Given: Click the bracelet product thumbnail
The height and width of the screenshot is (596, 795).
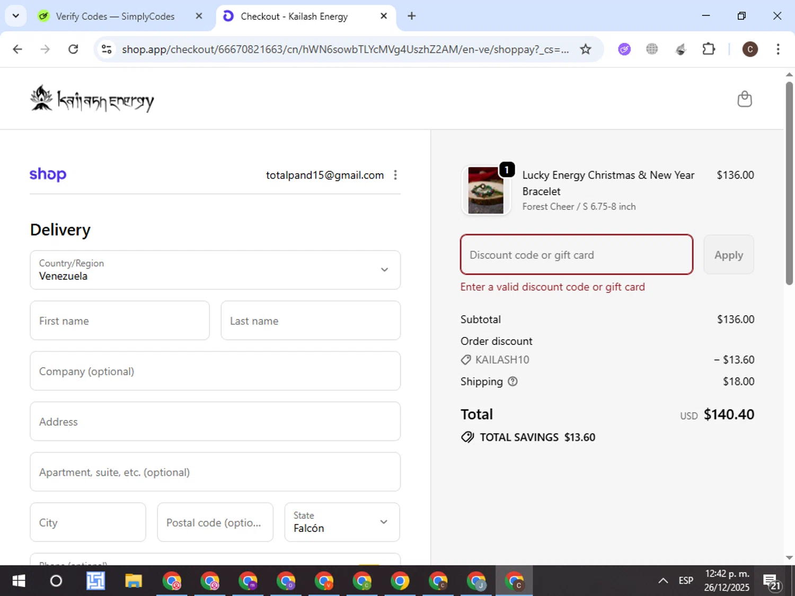Looking at the screenshot, I should tap(486, 191).
